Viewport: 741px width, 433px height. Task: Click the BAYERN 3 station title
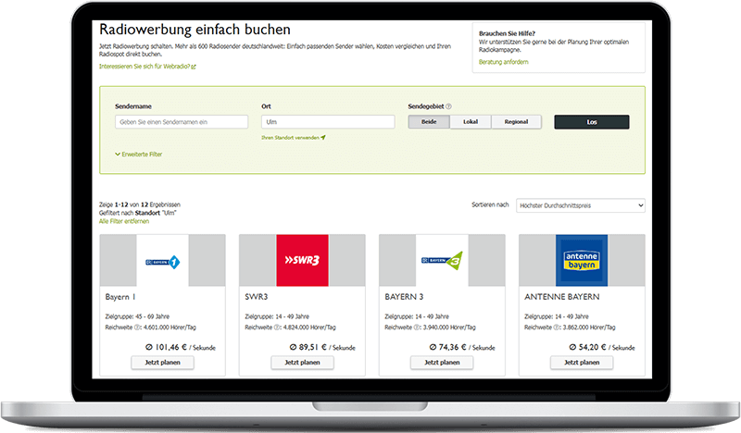(x=404, y=297)
